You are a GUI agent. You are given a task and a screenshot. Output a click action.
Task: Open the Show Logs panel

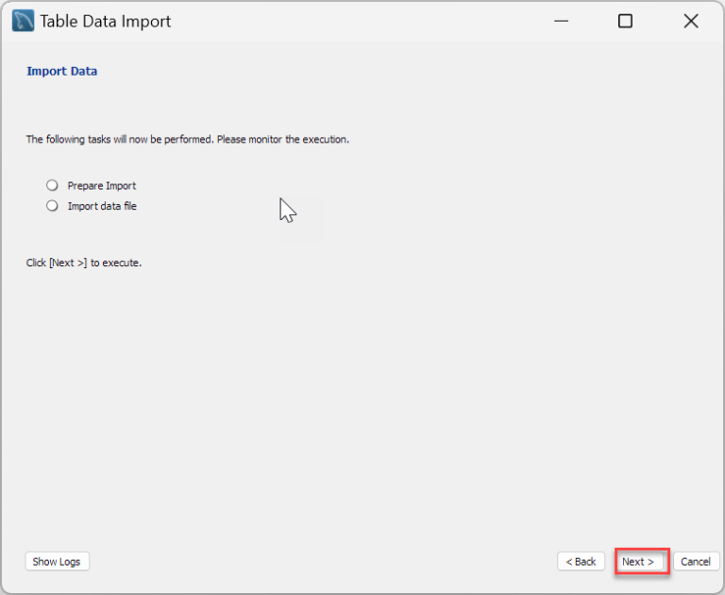pyautogui.click(x=57, y=561)
